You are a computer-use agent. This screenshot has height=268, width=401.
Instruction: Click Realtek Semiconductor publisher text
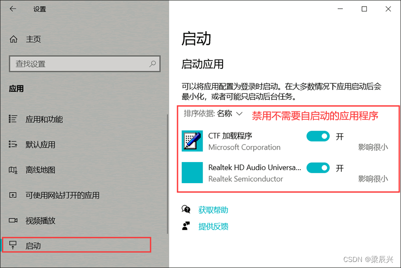(246, 179)
